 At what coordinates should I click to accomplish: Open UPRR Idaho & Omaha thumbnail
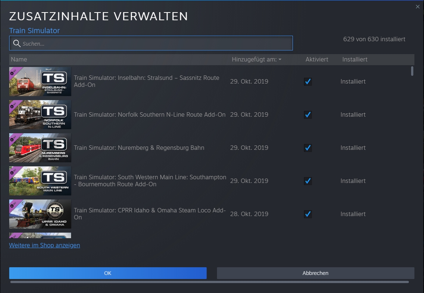tap(40, 214)
